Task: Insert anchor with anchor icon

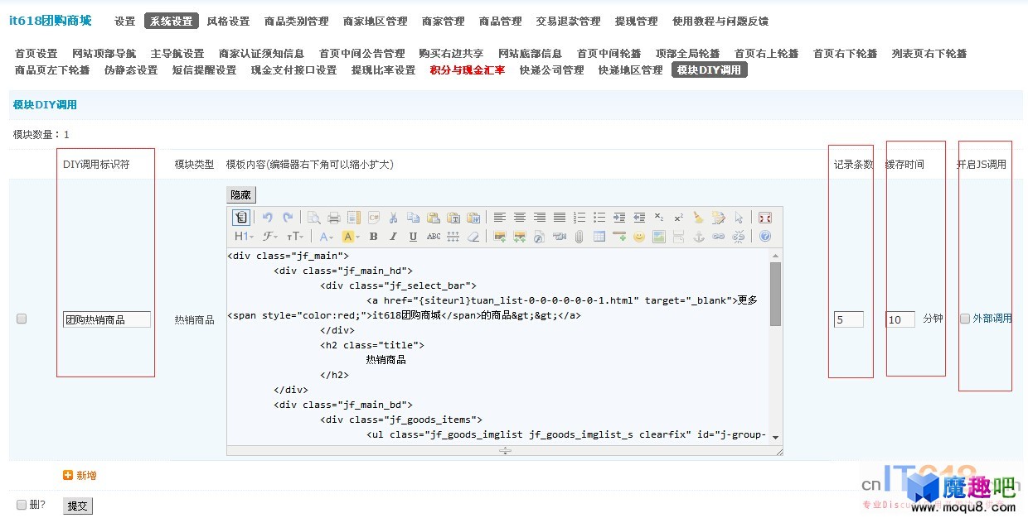Action: coord(699,237)
